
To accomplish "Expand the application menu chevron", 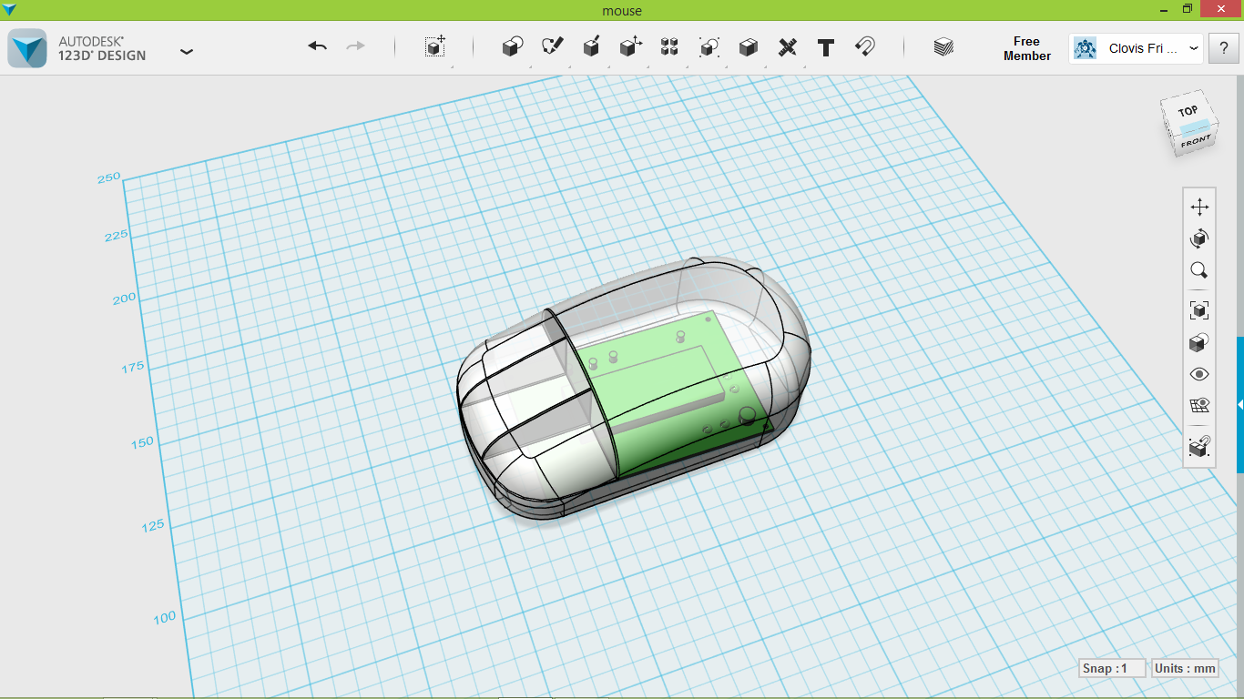I will point(187,52).
